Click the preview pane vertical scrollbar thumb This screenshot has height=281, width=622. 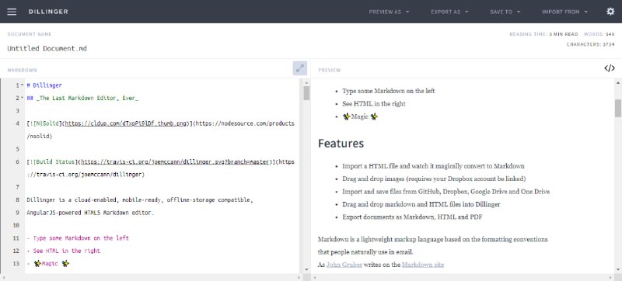(618, 108)
